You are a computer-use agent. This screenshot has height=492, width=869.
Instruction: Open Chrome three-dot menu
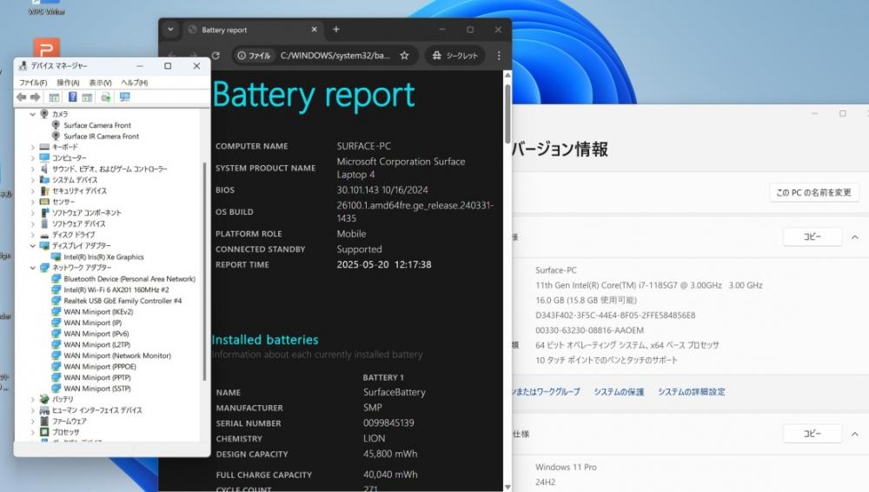[x=499, y=56]
